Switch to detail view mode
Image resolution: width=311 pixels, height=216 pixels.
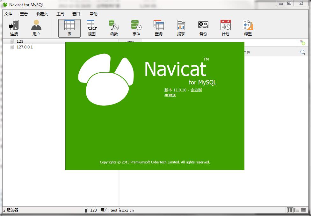[x=303, y=210]
